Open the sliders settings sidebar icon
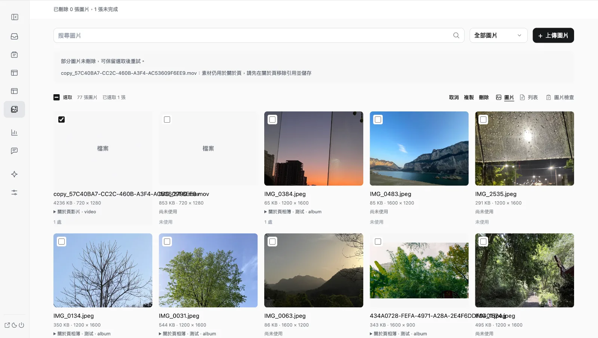598x338 pixels. point(15,193)
